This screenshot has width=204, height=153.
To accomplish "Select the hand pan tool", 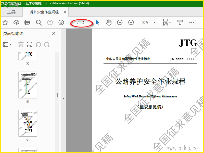I will point(109,22).
